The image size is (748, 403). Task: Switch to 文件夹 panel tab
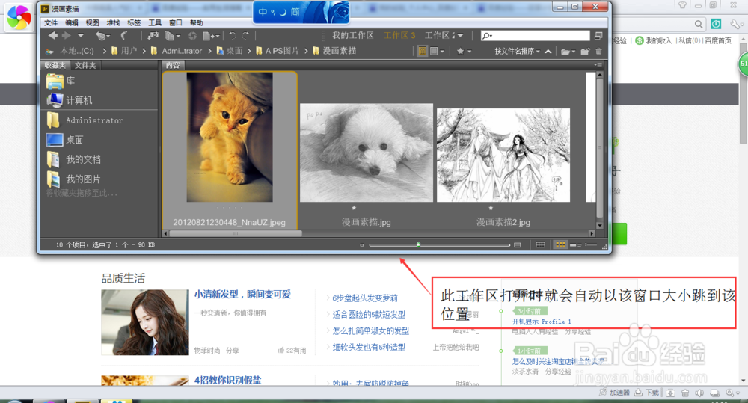point(85,65)
